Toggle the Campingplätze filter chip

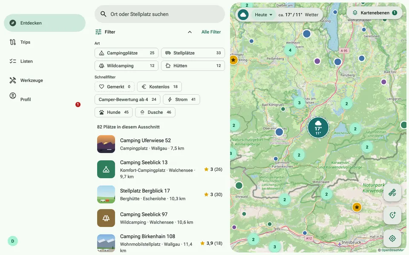(127, 53)
